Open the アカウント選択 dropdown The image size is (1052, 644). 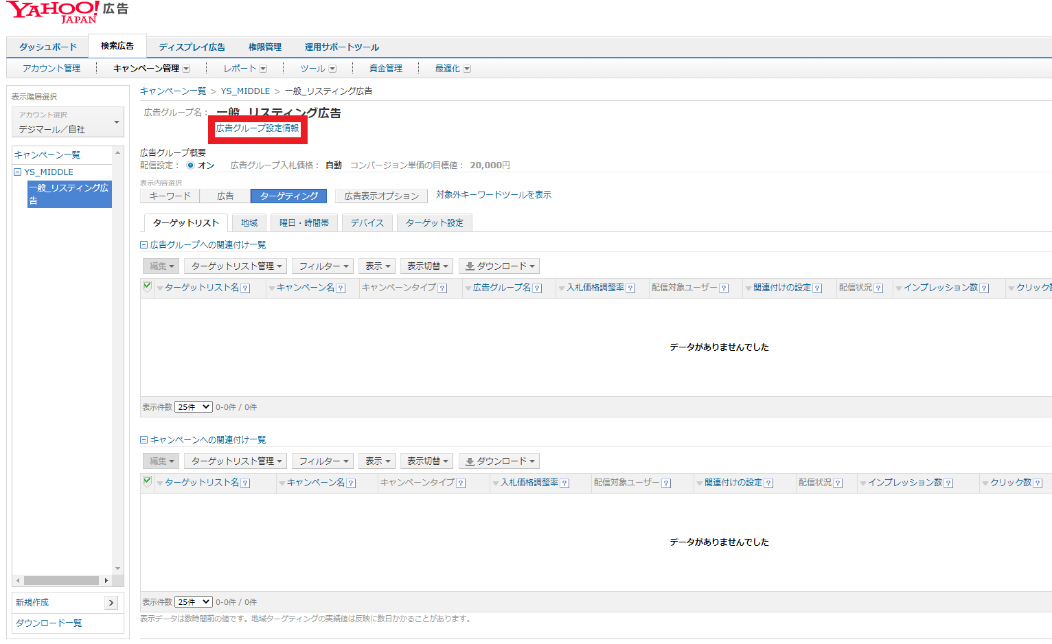(67, 123)
